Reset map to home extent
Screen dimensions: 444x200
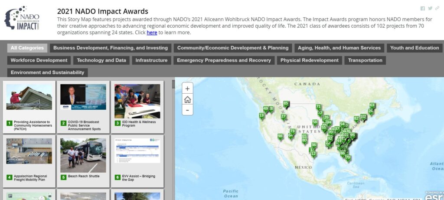pos(187,99)
